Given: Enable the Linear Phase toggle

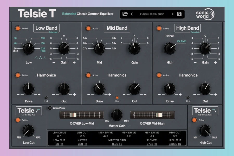Looking at the screenshot, I should [x=50, y=108].
